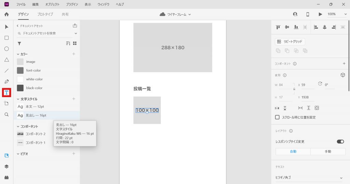Align selection to right
The height and width of the screenshot is (184, 350).
pyautogui.click(x=334, y=27)
